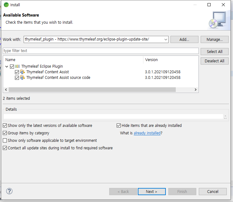This screenshot has width=233, height=202.
Task: Click the Details text area
Action: point(113,116)
